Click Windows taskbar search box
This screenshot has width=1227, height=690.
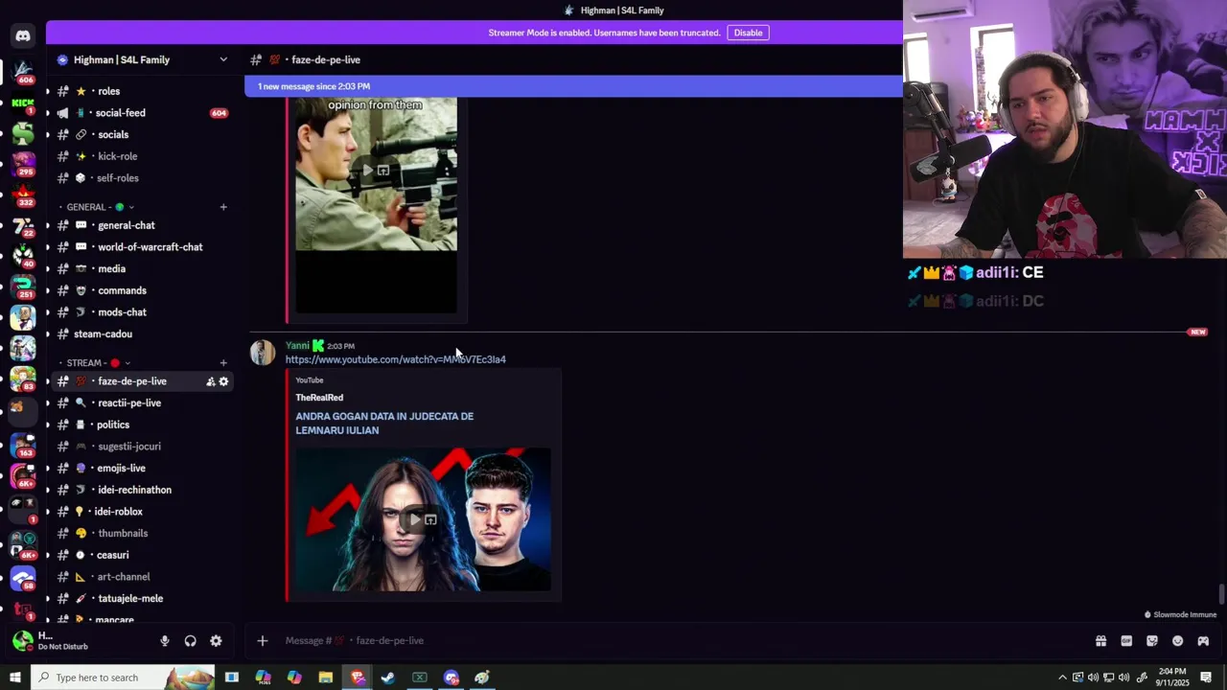[x=125, y=678]
